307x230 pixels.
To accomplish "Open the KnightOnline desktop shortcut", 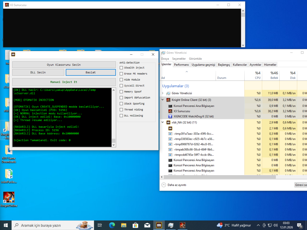I will click(x=9, y=199).
